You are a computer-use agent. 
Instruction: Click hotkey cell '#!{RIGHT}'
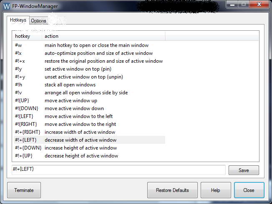point(26,124)
